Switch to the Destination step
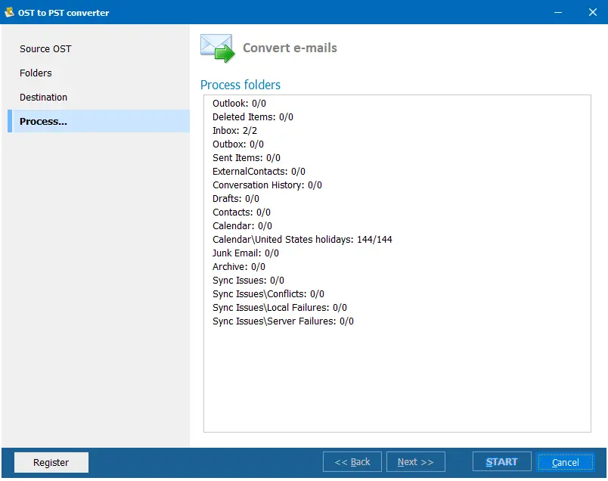 43,98
